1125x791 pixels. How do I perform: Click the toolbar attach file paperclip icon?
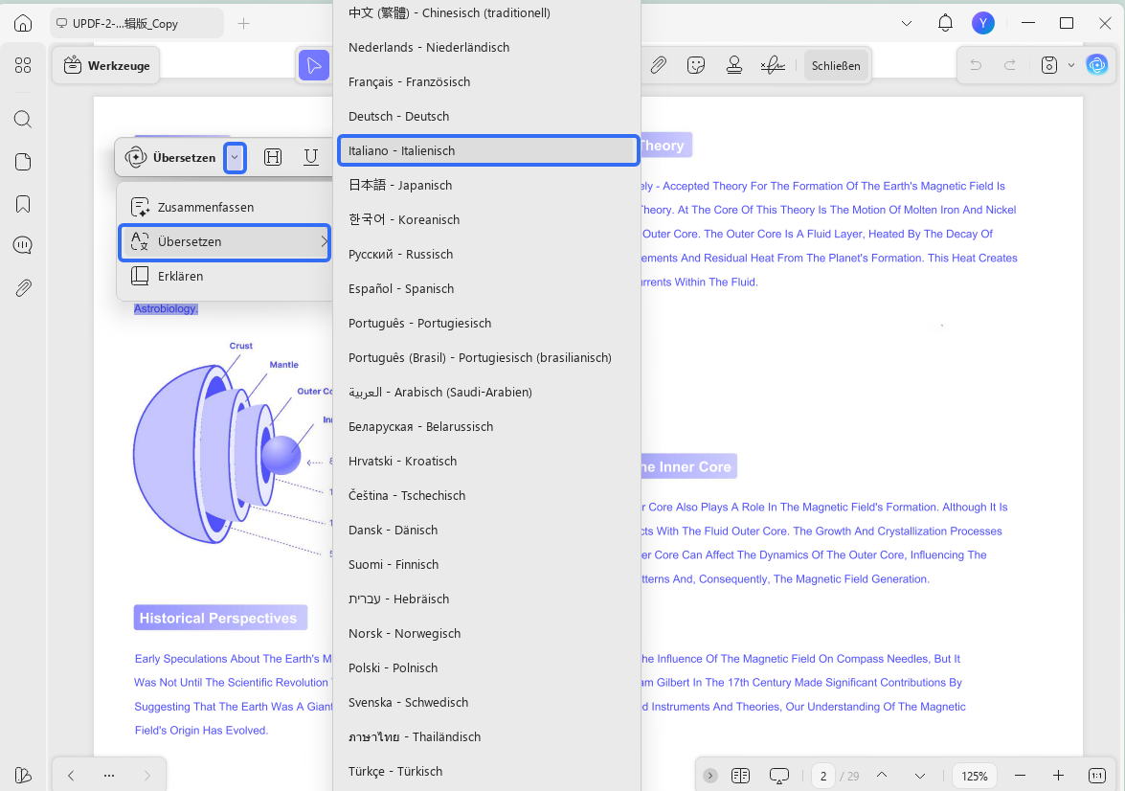658,65
